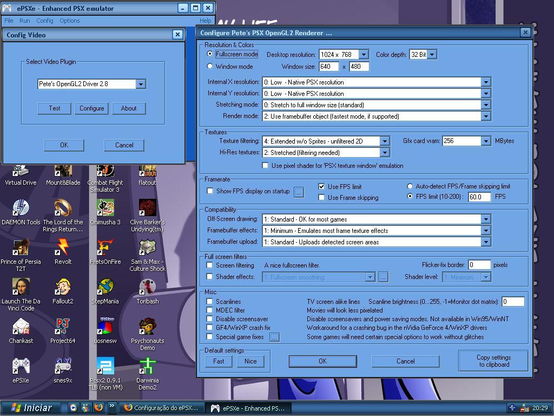Uncheck the Use FPS limit checkbox
This screenshot has width=554, height=416.
tap(321, 186)
